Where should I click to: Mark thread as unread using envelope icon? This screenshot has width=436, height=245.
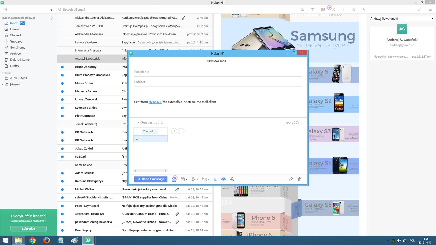point(323,10)
